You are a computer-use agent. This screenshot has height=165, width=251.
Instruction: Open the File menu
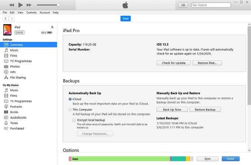point(5,13)
